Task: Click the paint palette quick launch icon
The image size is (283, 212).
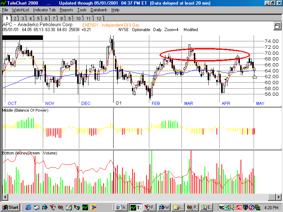Action: pyautogui.click(x=61, y=207)
